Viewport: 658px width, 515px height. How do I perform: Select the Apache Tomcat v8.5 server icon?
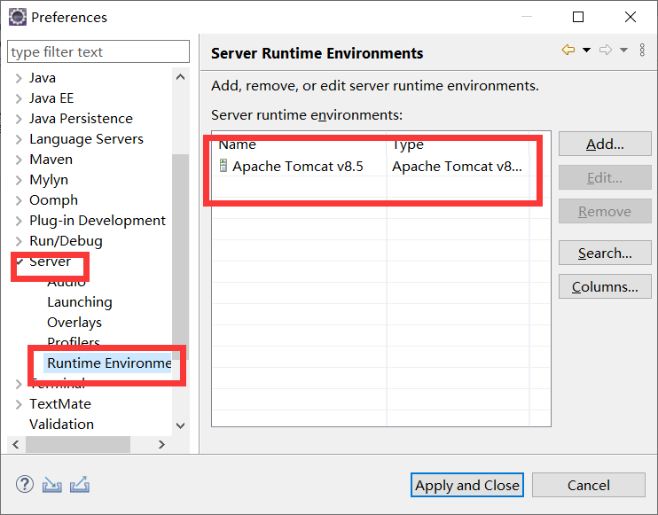click(223, 166)
